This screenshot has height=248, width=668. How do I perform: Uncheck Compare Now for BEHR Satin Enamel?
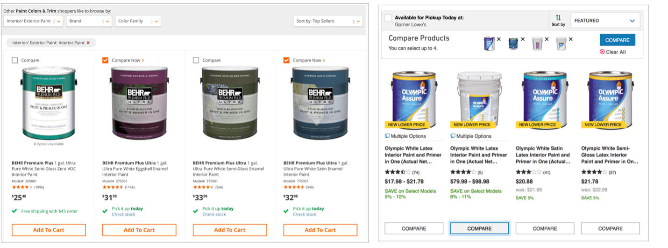[x=287, y=60]
